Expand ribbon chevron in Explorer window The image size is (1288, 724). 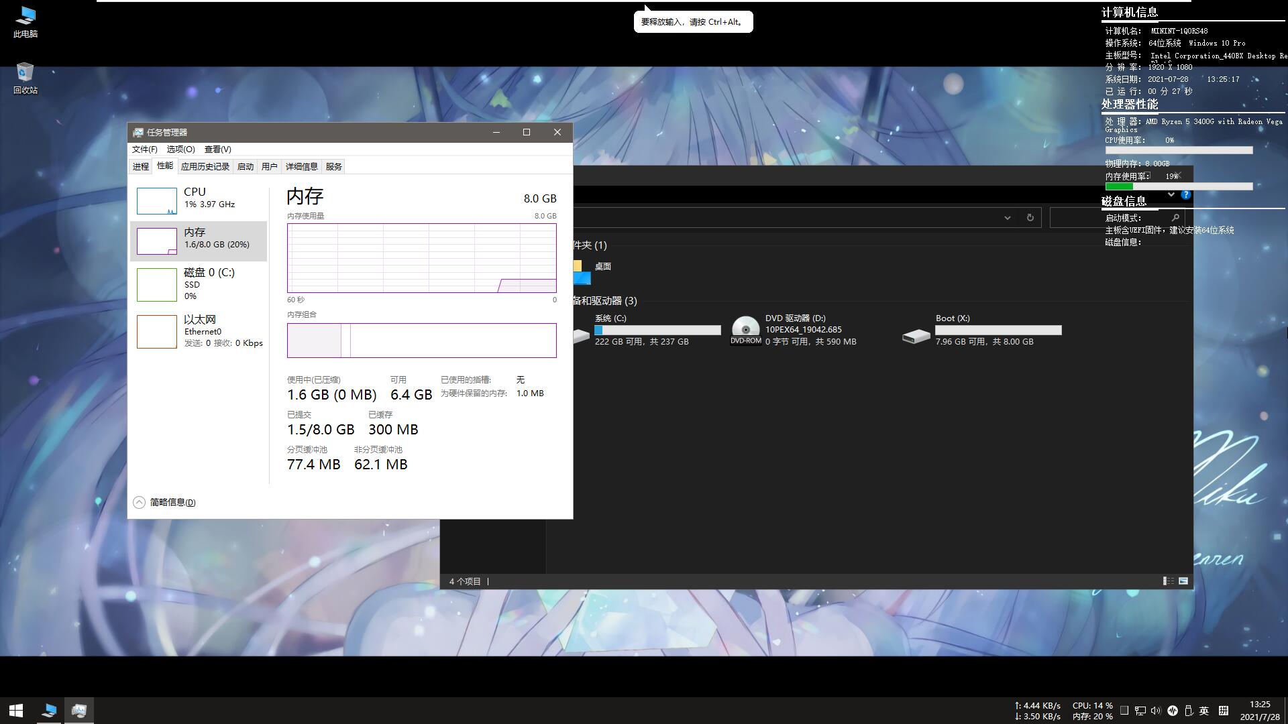[x=1171, y=194]
